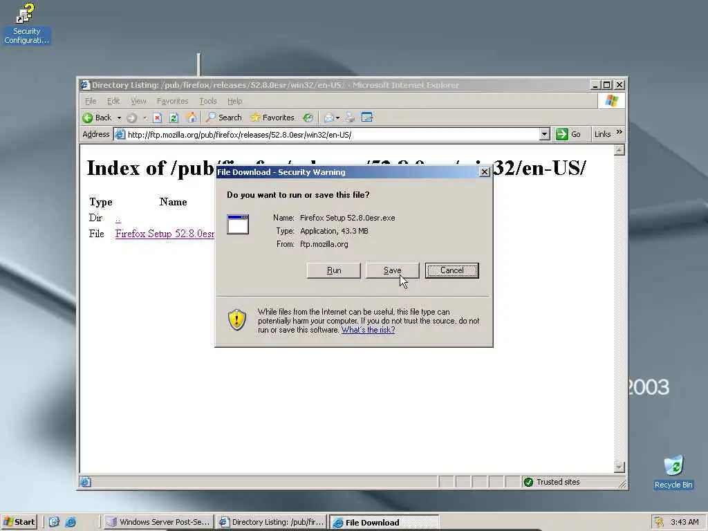Open the Favorites menu

[172, 101]
